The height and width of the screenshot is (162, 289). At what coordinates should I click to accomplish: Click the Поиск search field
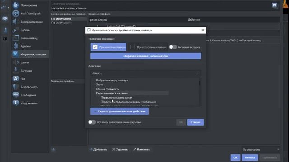[x=145, y=73]
